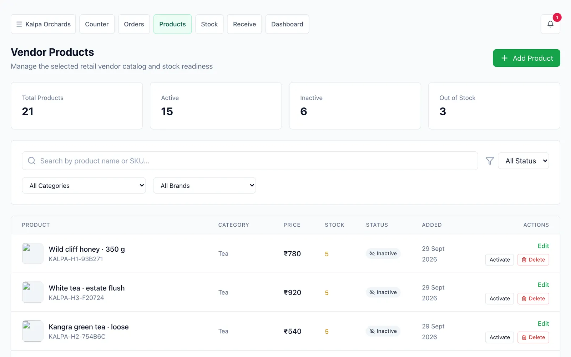Click the Out of Stock card
This screenshot has width=571, height=357.
pyautogui.click(x=494, y=106)
